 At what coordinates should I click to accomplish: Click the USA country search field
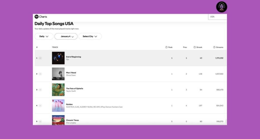217,17
